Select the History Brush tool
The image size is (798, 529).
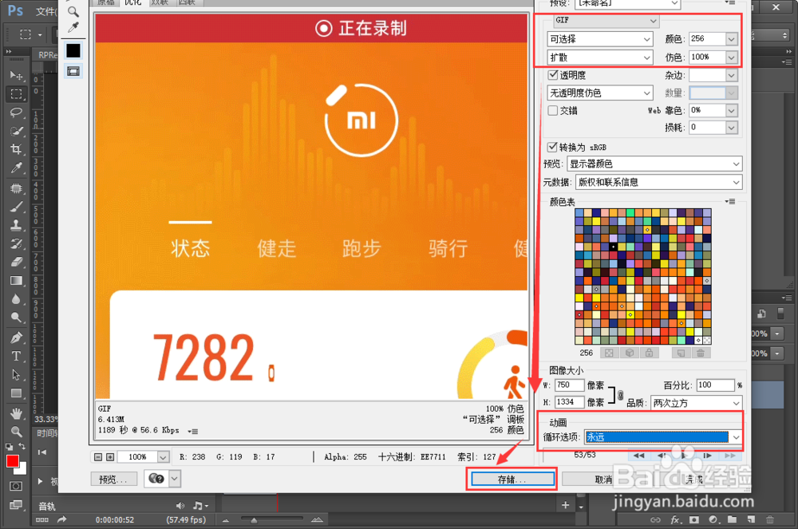pyautogui.click(x=16, y=243)
